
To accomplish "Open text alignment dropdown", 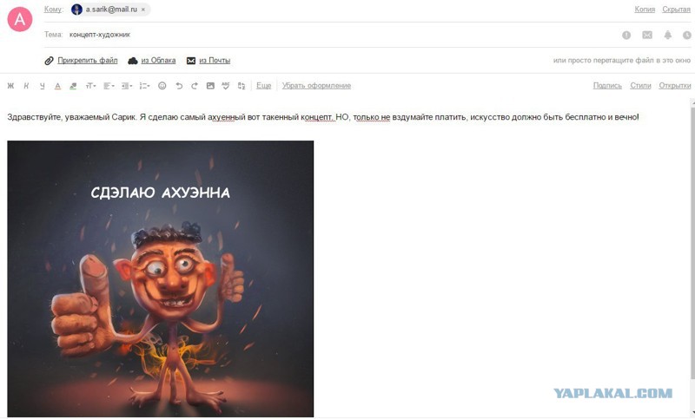I will point(109,86).
